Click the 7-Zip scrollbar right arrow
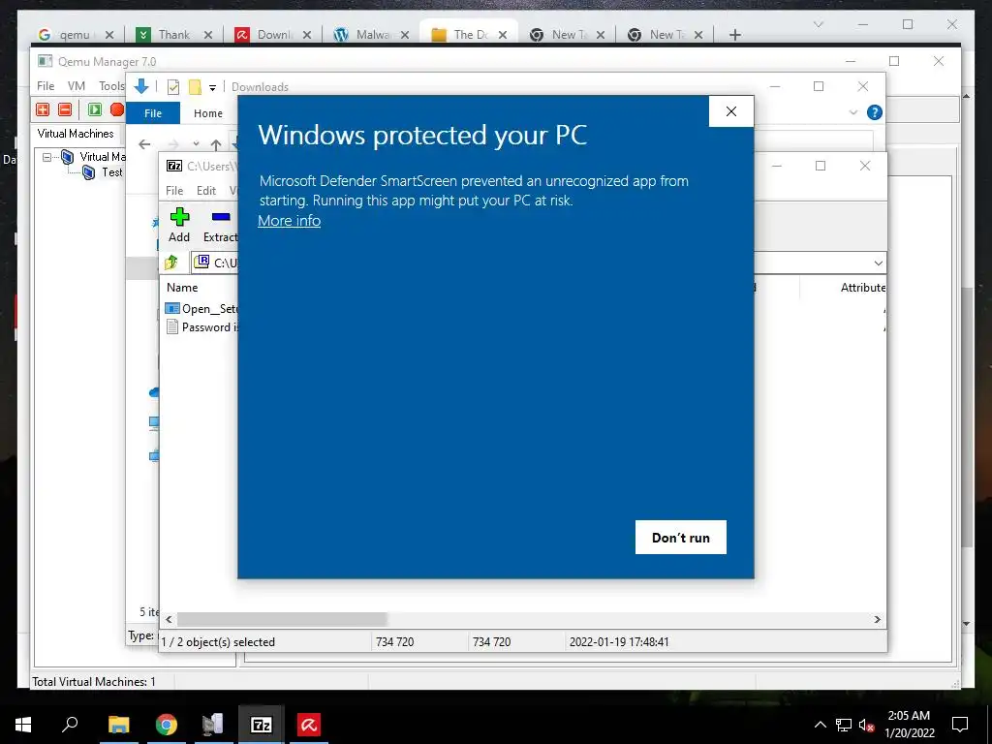 pos(878,619)
